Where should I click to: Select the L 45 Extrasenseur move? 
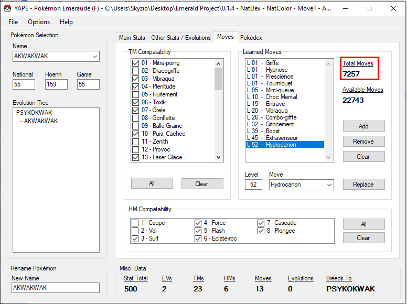pos(285,138)
